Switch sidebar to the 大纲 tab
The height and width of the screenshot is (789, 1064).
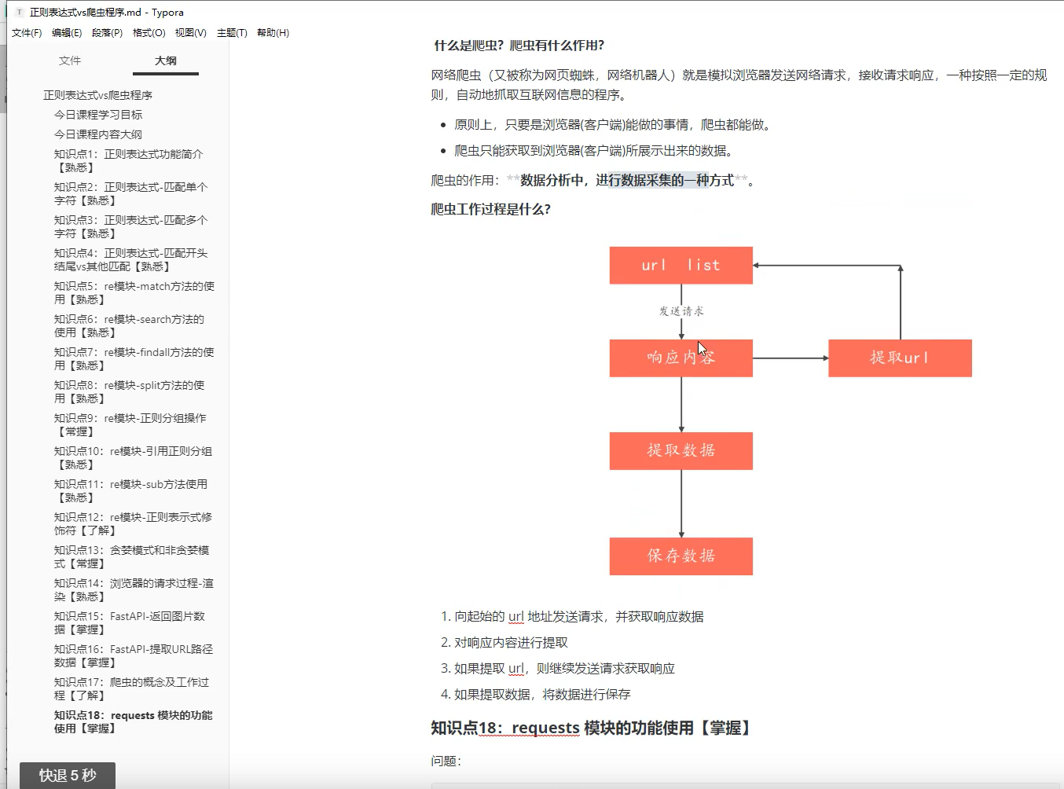166,61
